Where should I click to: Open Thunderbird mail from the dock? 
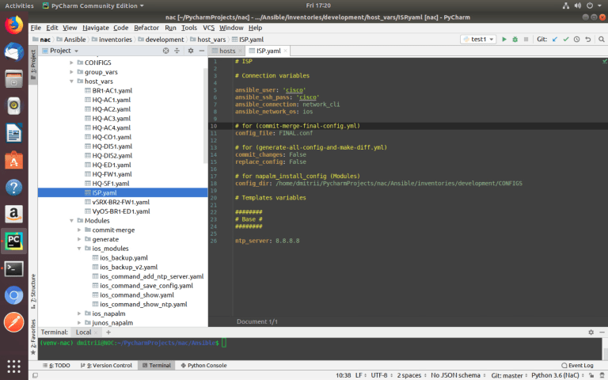[14, 52]
